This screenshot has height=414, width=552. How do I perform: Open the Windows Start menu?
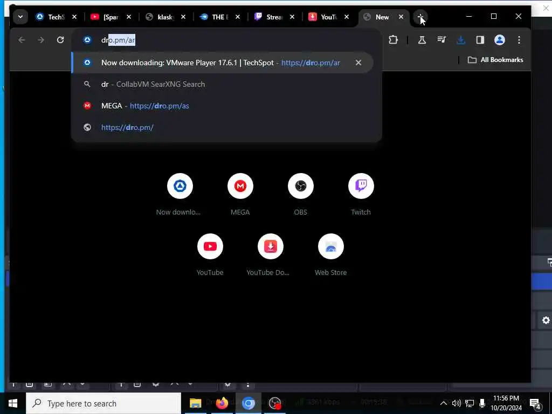(13, 403)
